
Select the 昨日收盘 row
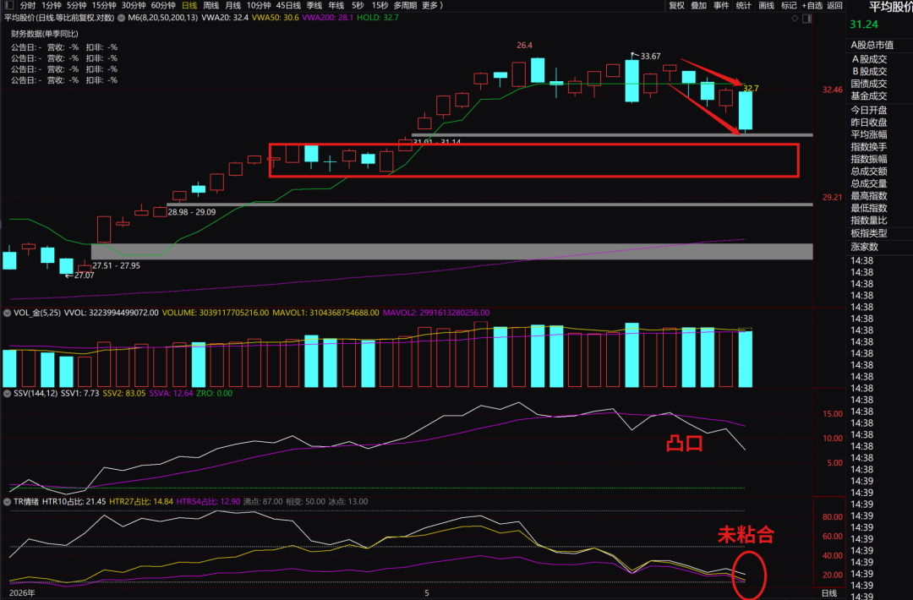tap(869, 123)
